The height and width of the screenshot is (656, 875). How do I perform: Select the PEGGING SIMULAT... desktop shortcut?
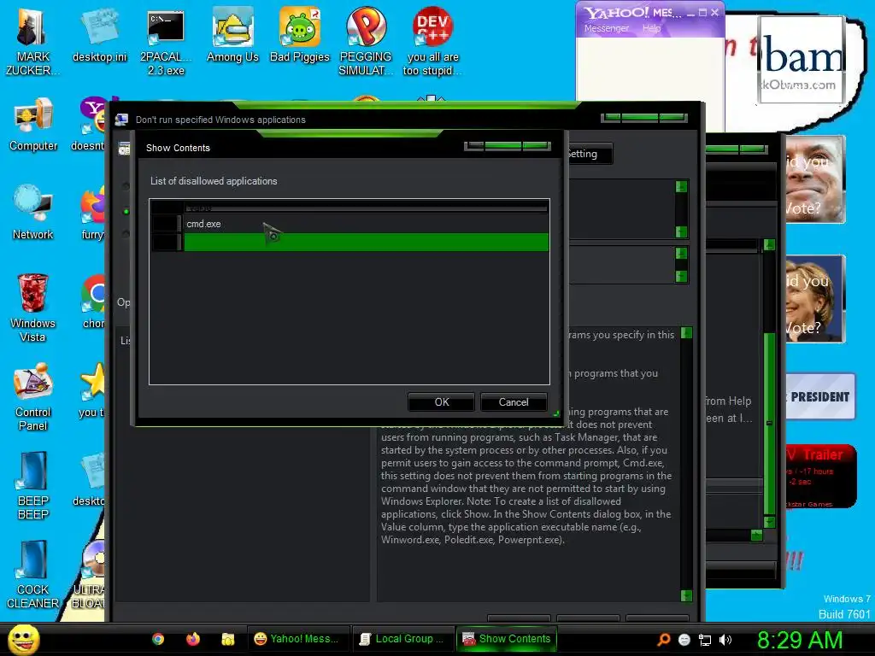pos(366,42)
